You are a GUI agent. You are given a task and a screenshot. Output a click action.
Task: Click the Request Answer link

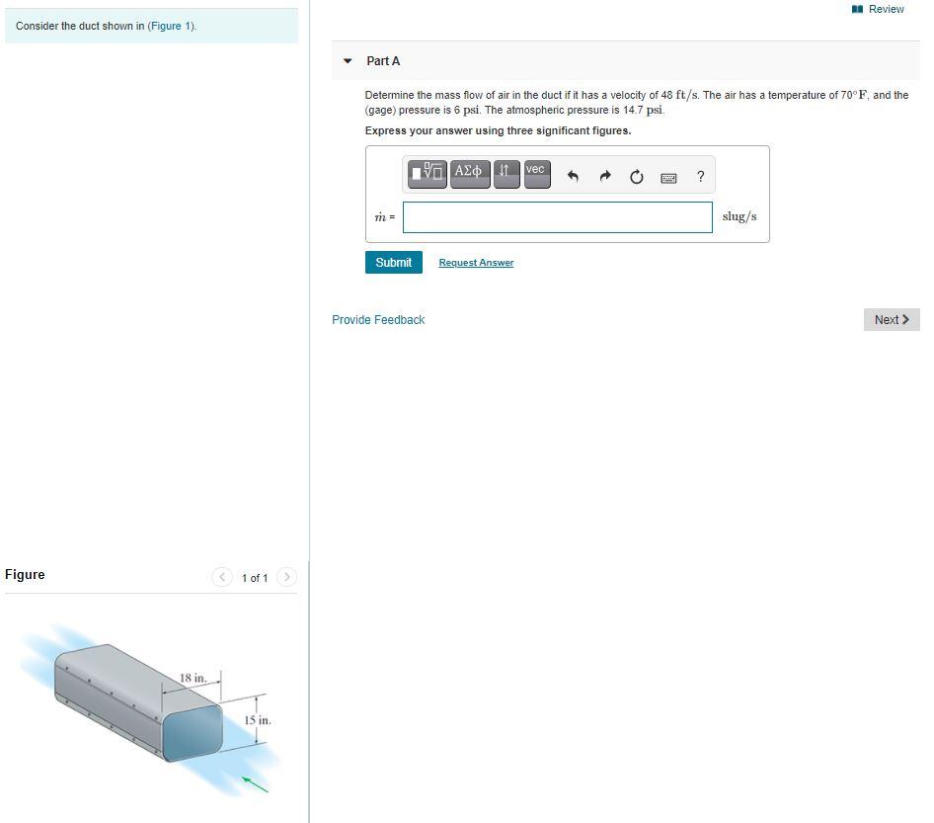[475, 262]
